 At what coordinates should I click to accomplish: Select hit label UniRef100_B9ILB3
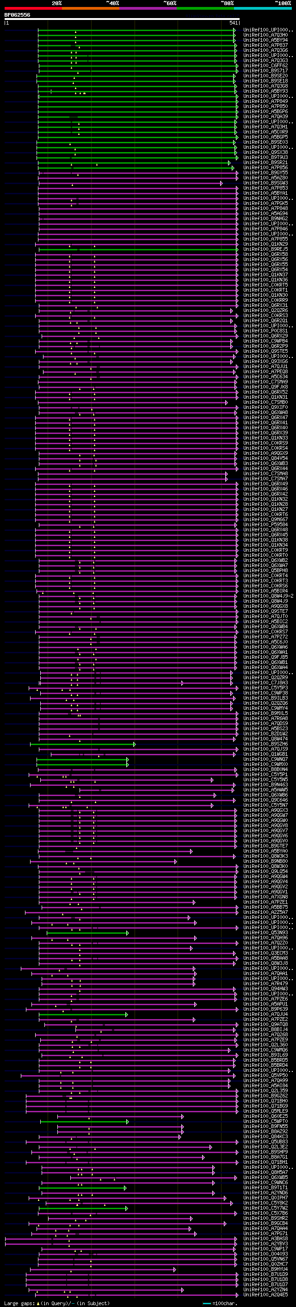pyautogui.click(x=265, y=698)
